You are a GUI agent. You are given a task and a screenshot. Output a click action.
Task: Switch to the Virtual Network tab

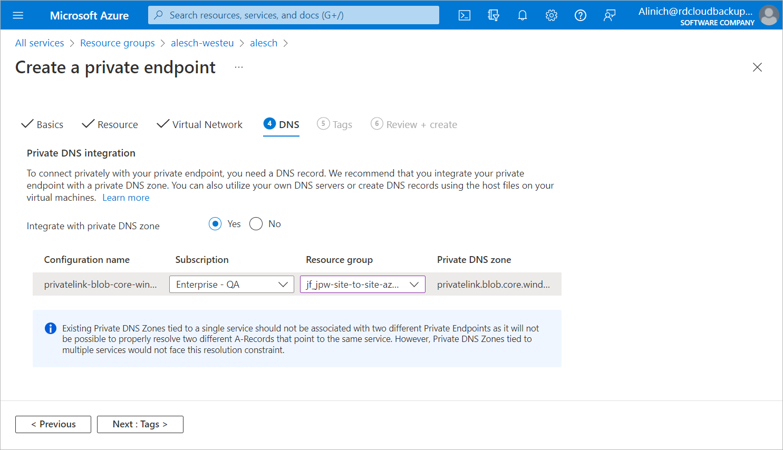click(200, 125)
